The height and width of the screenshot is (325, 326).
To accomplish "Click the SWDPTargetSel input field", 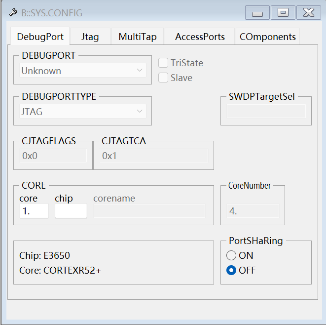I will click(266, 111).
